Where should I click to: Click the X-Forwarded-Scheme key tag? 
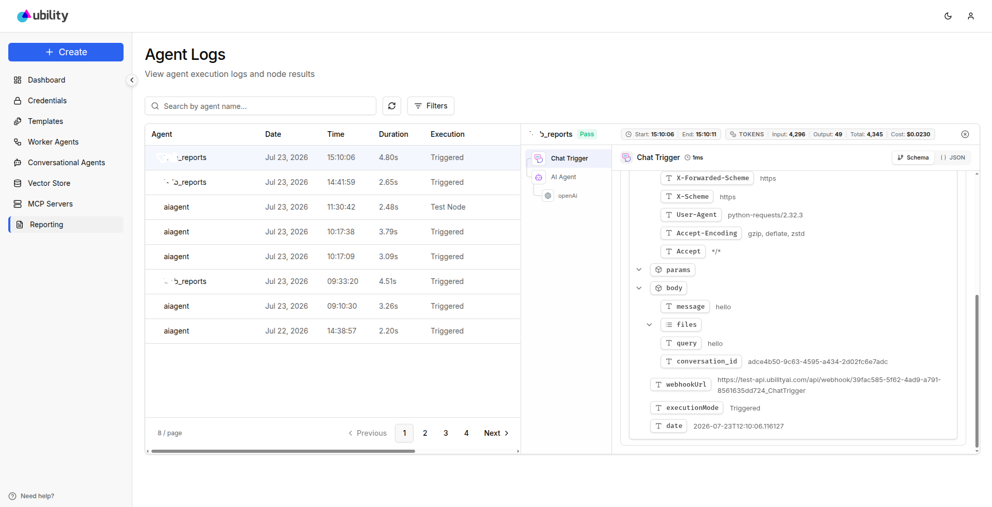707,178
